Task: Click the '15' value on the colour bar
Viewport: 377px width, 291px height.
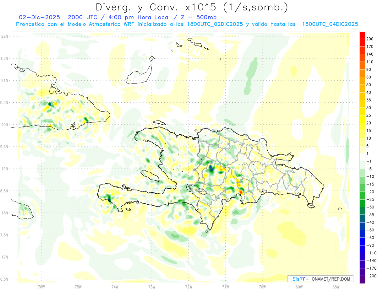Action: (369, 131)
